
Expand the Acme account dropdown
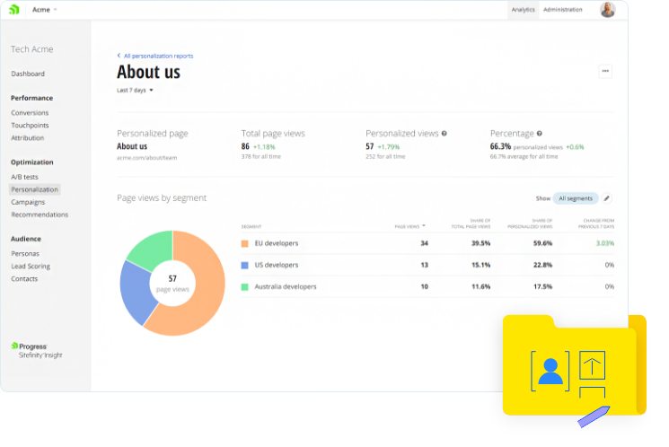pyautogui.click(x=44, y=10)
